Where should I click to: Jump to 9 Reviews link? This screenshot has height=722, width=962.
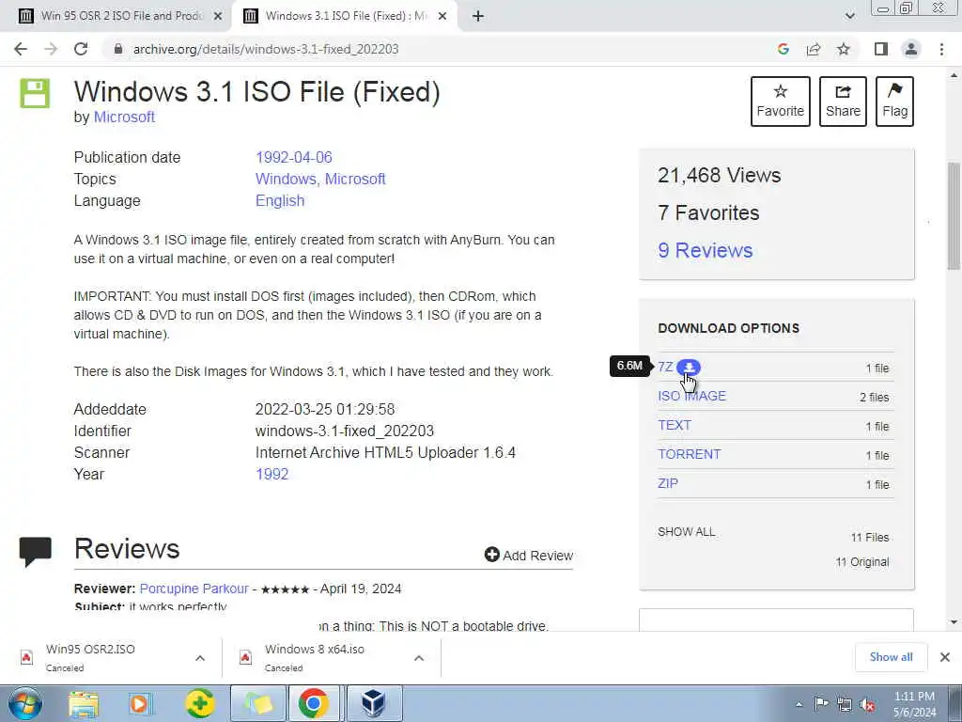click(x=705, y=250)
